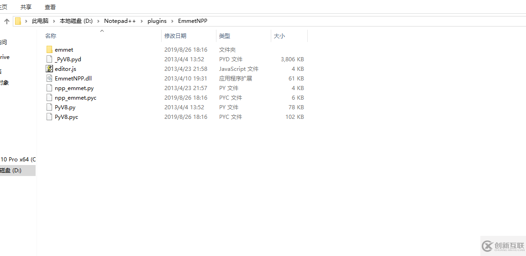Select file name _PyV8.pyd
This screenshot has height=256, width=526.
[x=68, y=59]
